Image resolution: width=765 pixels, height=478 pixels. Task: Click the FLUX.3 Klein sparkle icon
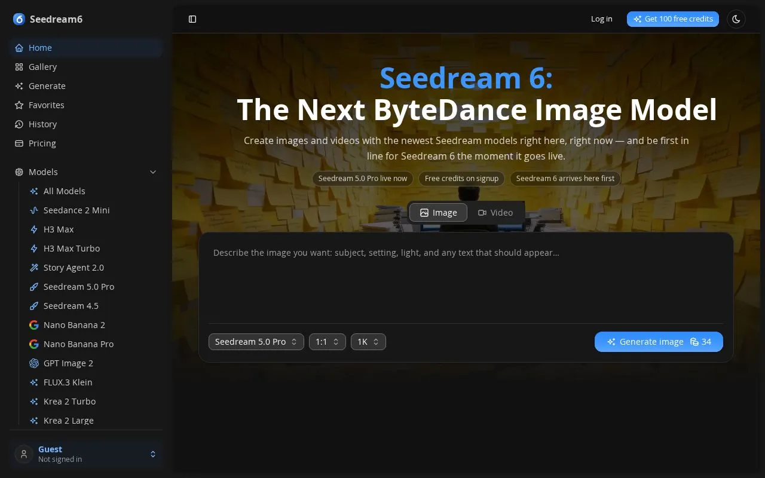[34, 382]
